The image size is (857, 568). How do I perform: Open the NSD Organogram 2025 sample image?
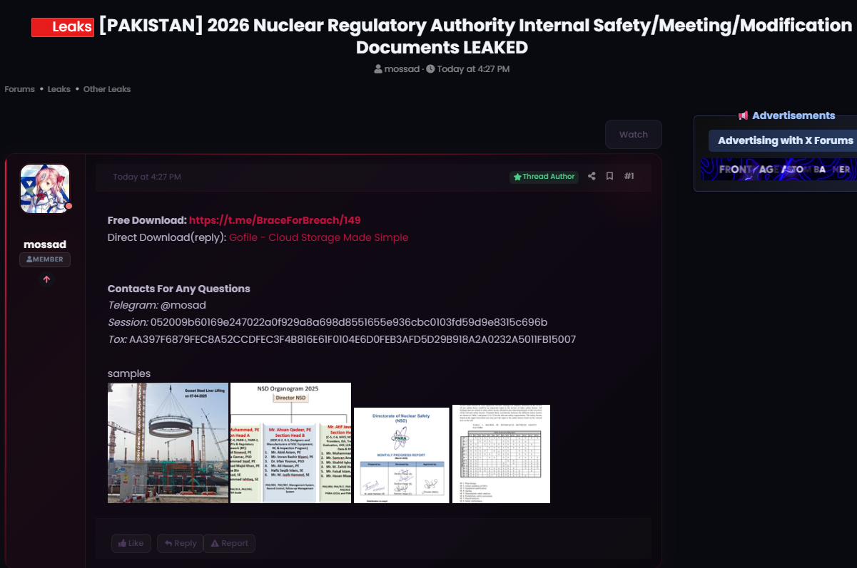tap(290, 443)
